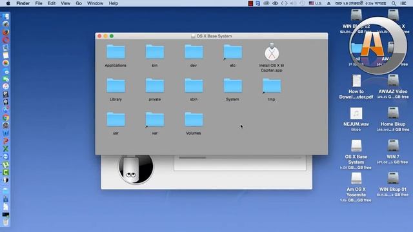Open the Volumes folder
The image size is (413, 232).
194,120
